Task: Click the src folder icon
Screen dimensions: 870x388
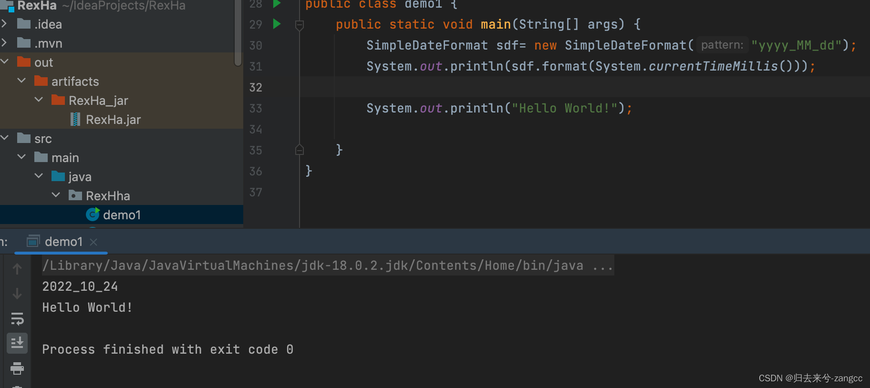Action: (24, 138)
